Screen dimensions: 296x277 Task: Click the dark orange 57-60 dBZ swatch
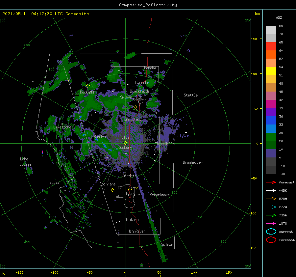click(271, 55)
